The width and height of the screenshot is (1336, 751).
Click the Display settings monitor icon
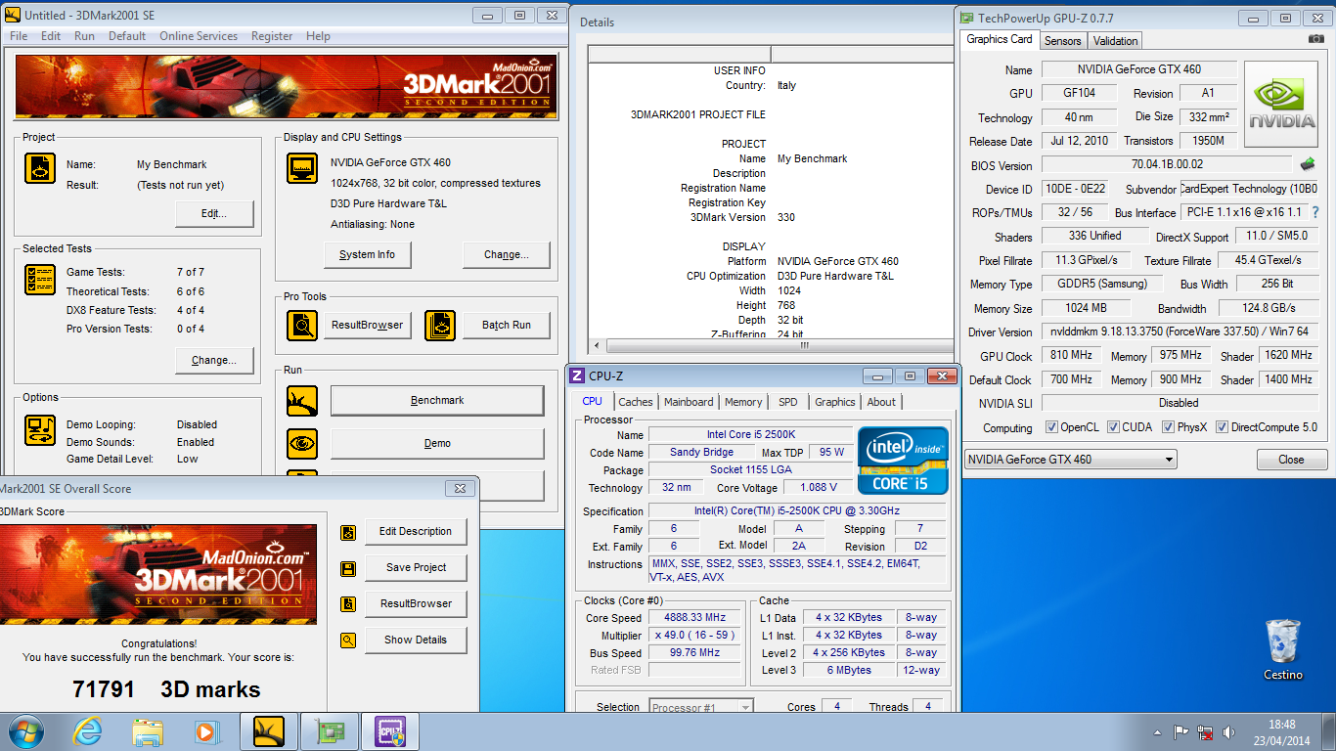pyautogui.click(x=301, y=168)
